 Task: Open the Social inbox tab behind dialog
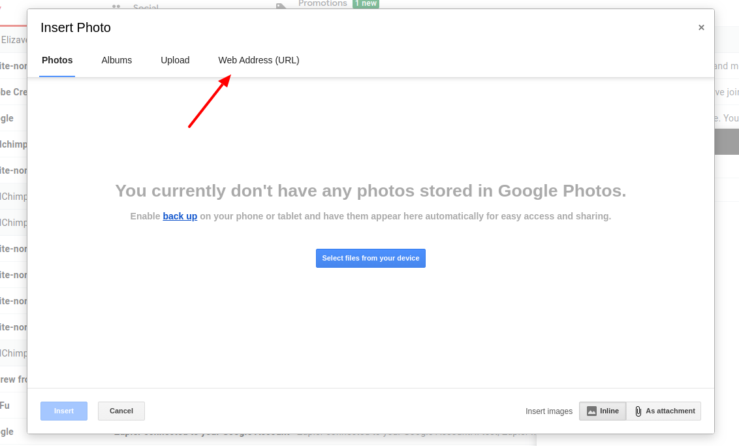pyautogui.click(x=146, y=6)
